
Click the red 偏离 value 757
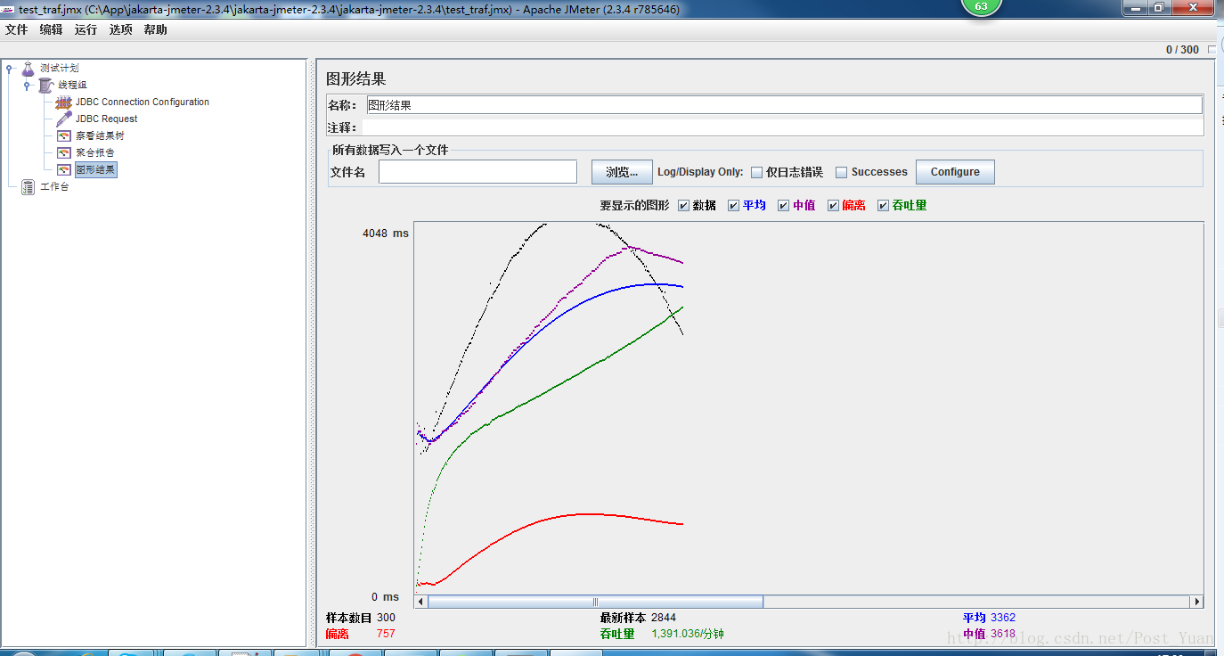386,634
